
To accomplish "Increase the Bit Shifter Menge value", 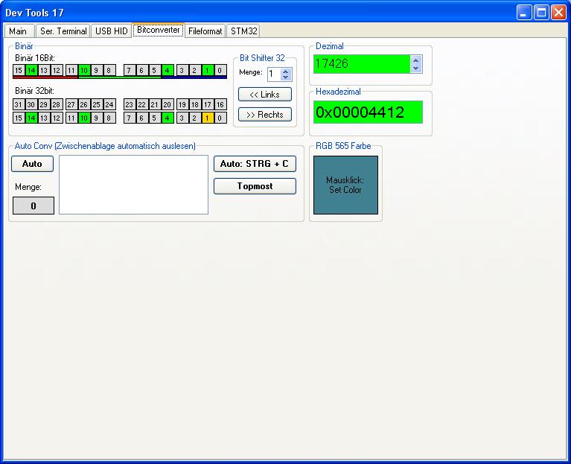I will pos(286,71).
